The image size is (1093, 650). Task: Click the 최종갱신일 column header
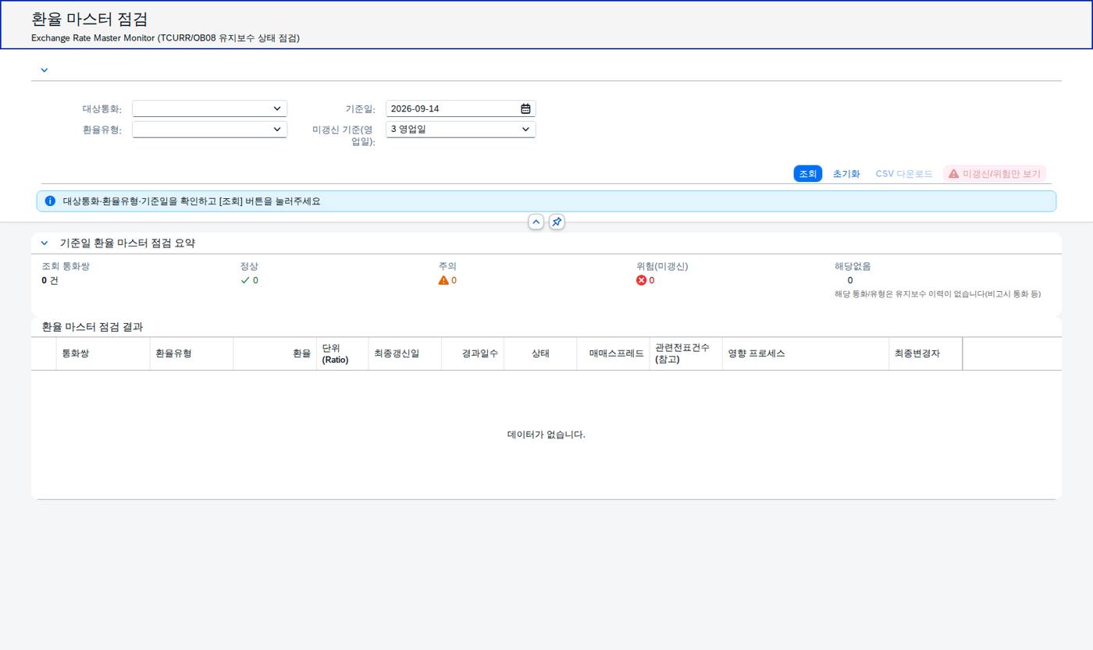[x=405, y=353]
